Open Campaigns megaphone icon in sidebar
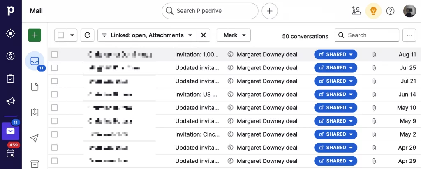This screenshot has width=421, height=169. pos(11,101)
